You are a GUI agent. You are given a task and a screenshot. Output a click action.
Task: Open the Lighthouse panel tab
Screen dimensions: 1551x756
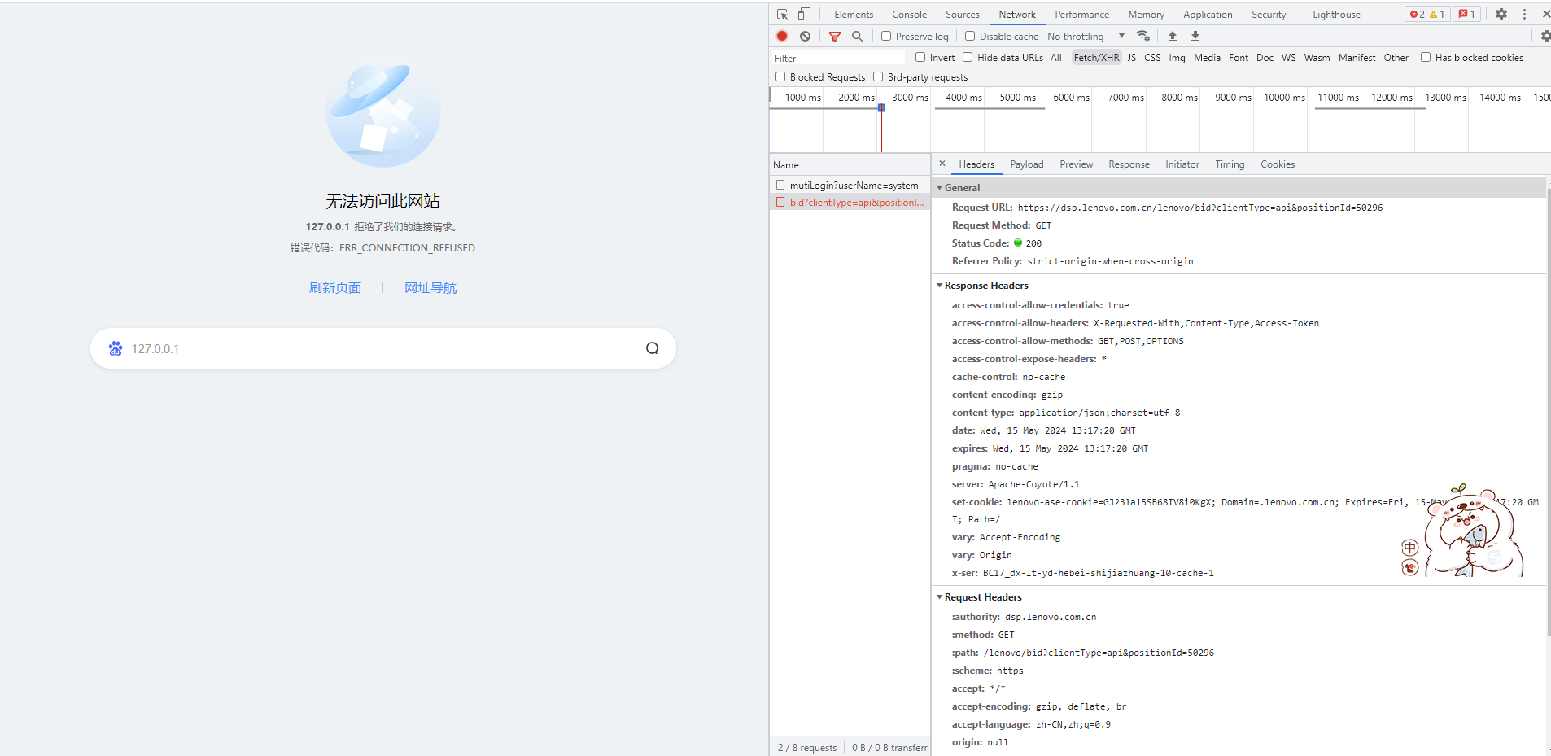[x=1336, y=15]
